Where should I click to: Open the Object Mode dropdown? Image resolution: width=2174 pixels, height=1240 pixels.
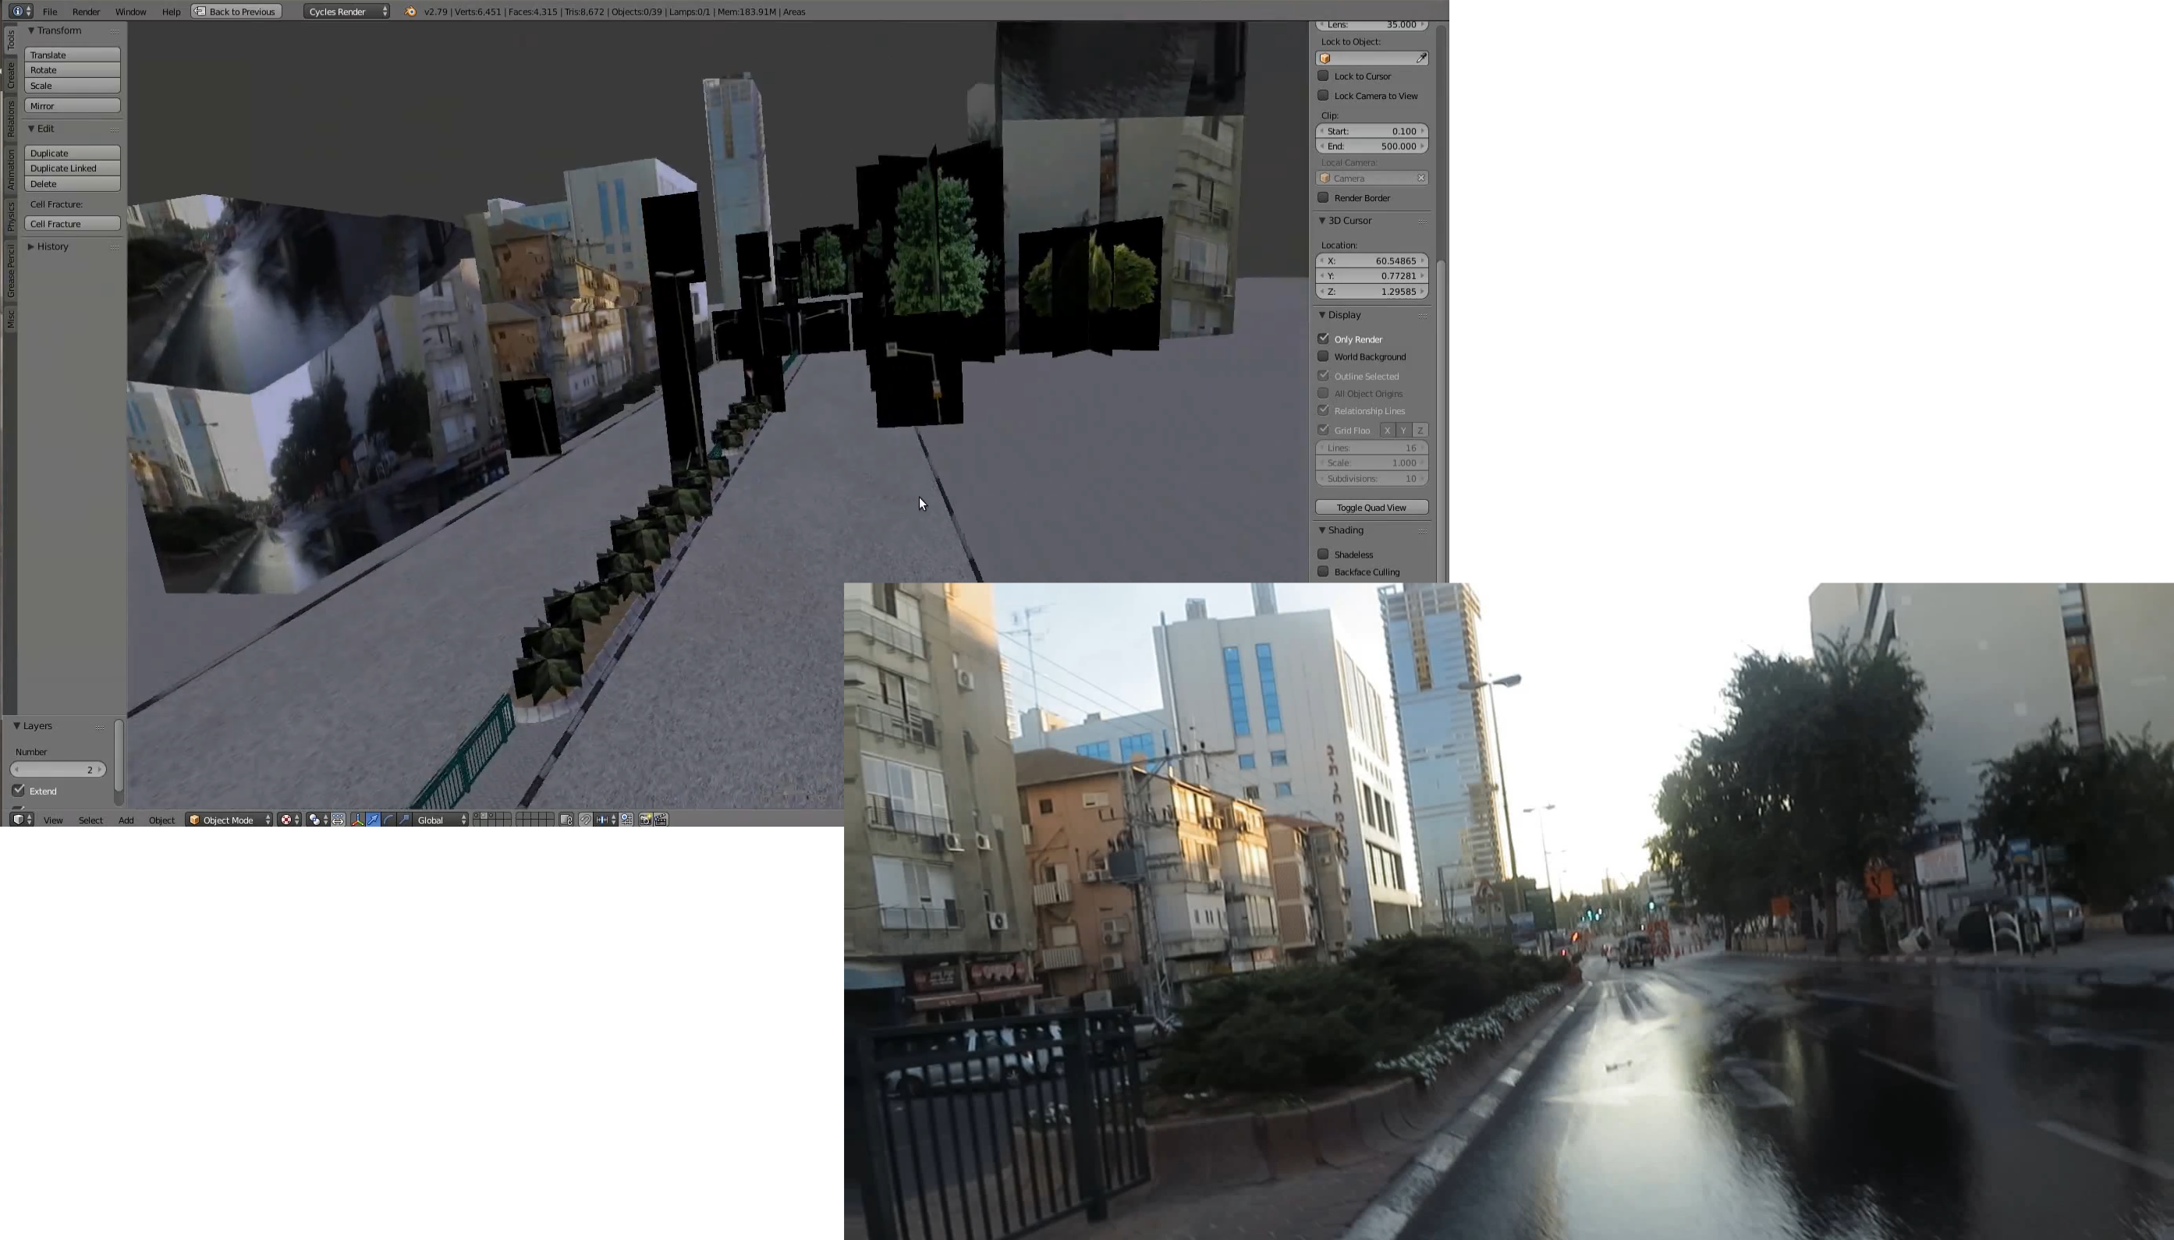pos(229,820)
